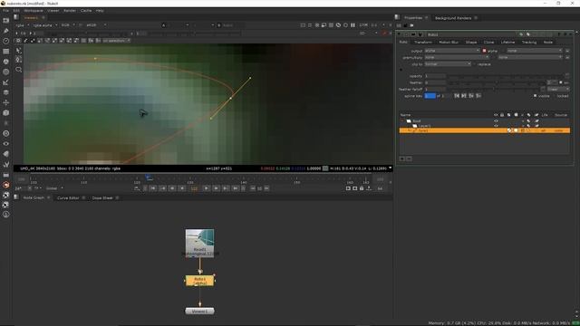580x326 pixels.
Task: Toggle the locked checkbox
Action: click(554, 96)
